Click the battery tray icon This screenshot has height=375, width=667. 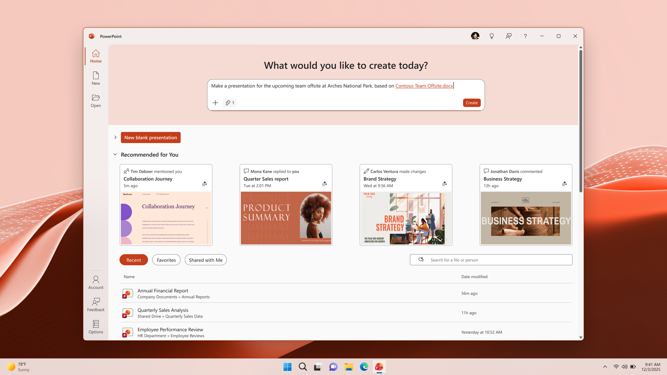click(x=633, y=367)
